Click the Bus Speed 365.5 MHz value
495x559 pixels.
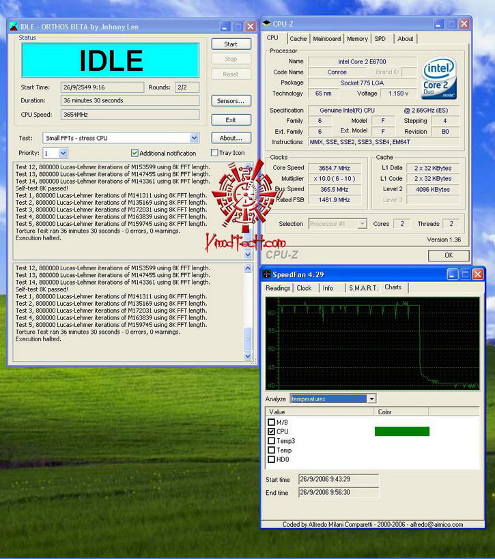tap(335, 189)
